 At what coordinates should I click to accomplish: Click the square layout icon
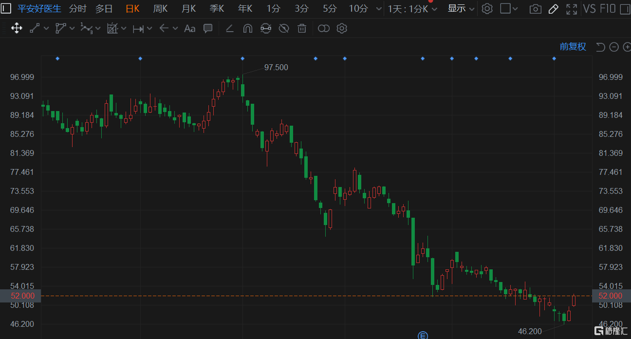pos(505,8)
